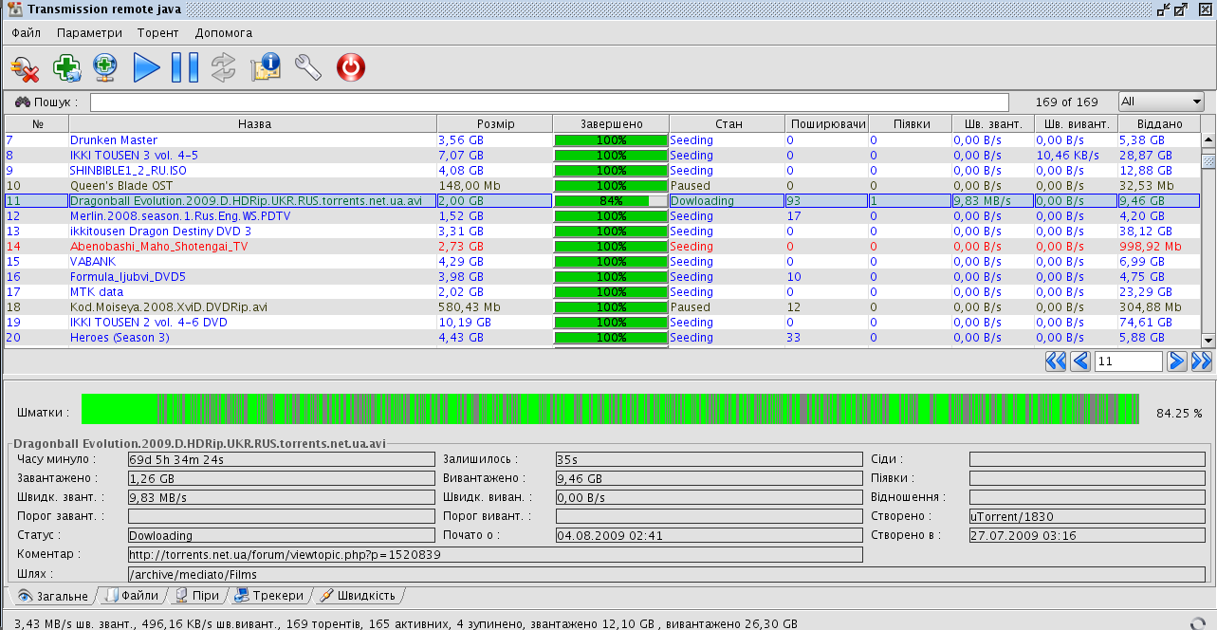1217x630 pixels.
Task: Go to last page with double-right arrow
Action: 1202,361
